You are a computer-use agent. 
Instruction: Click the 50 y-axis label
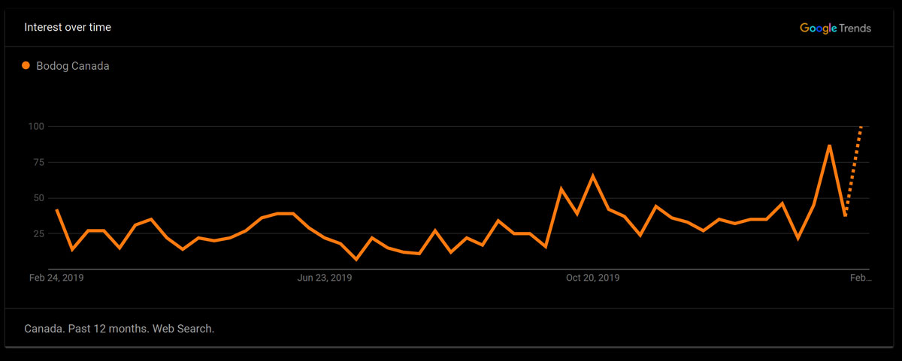(x=40, y=198)
